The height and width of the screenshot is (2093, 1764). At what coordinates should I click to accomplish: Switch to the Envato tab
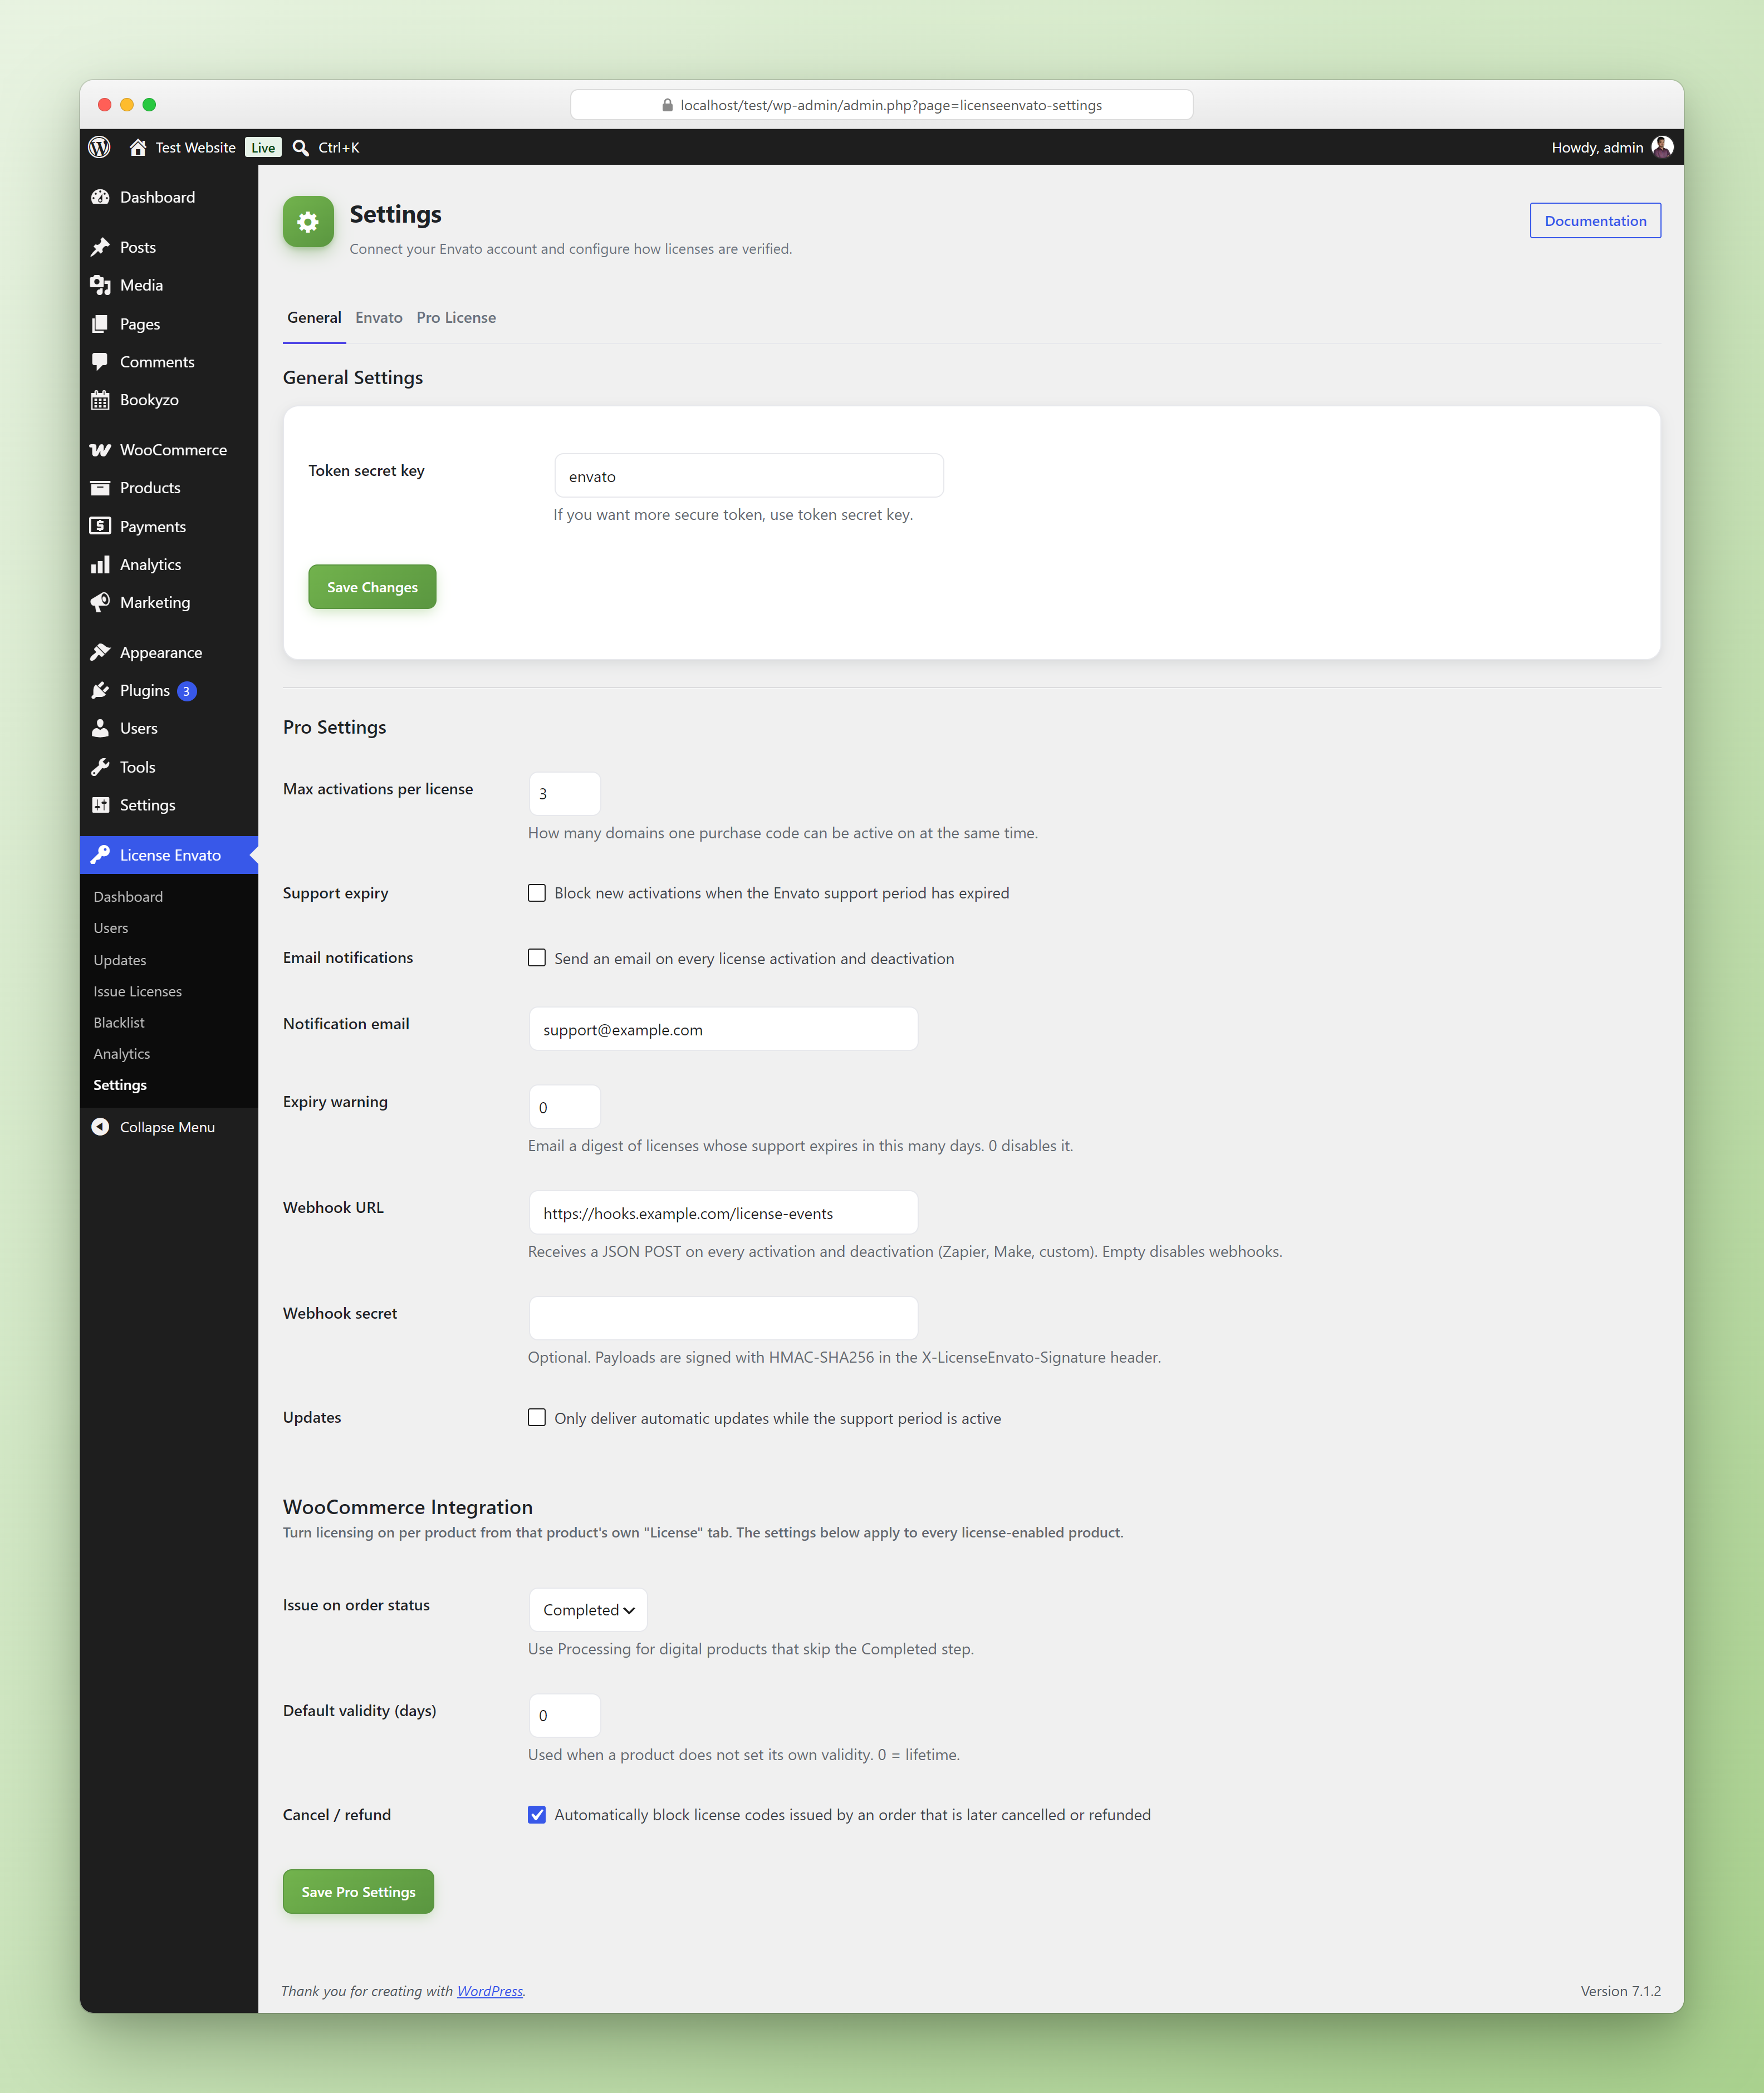[379, 317]
